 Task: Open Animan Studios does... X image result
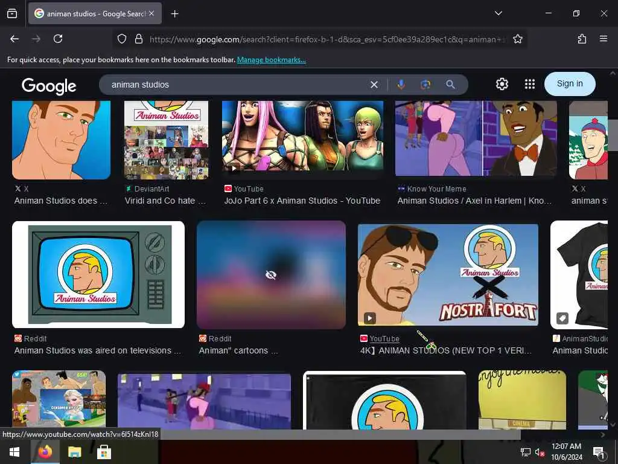(x=61, y=140)
